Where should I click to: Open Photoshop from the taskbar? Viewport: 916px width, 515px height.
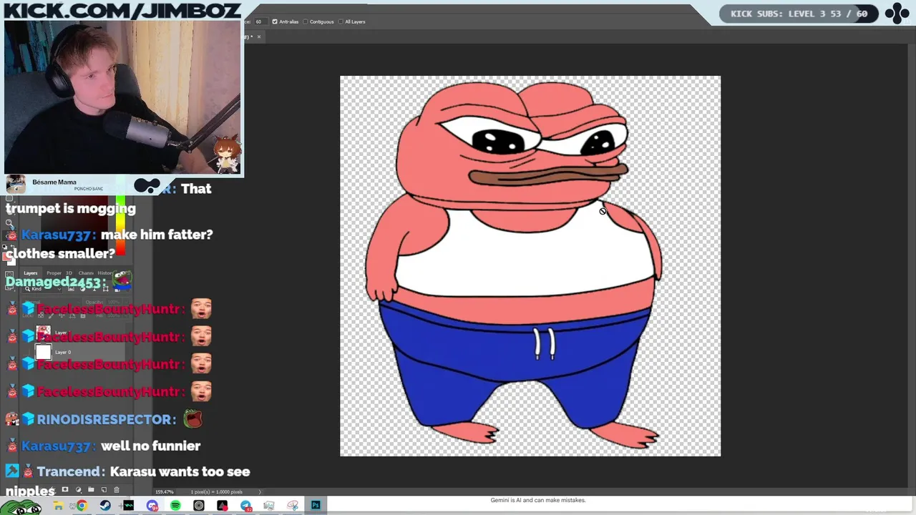[316, 506]
